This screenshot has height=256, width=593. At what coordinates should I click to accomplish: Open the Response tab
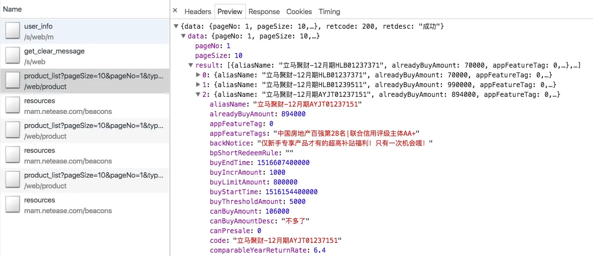264,11
